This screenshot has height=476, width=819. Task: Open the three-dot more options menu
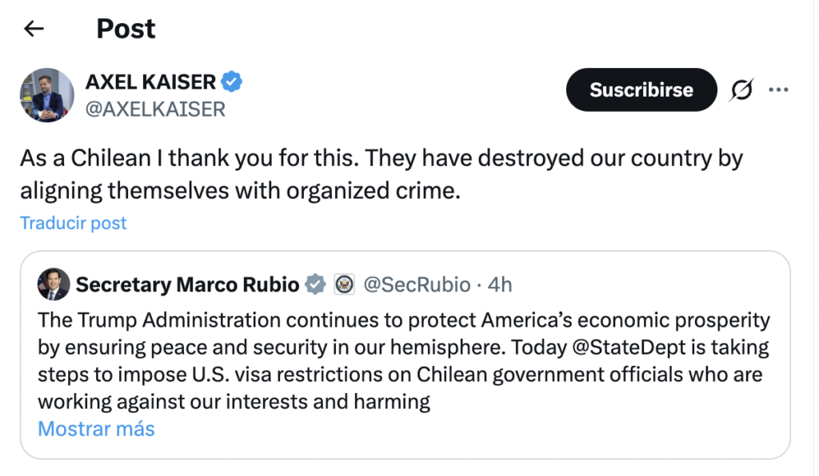coord(778,90)
